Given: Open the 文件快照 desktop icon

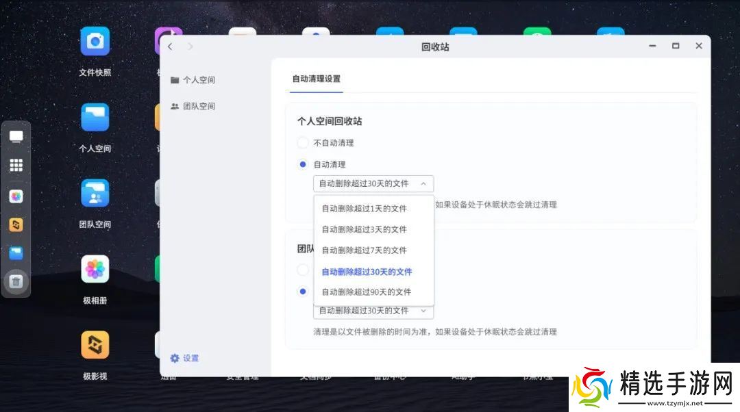Looking at the screenshot, I should click(95, 42).
